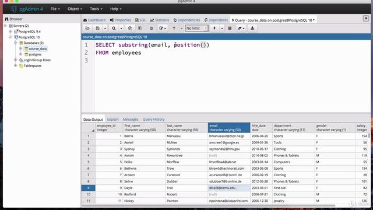
Task: Open the Find options dropdown arrow
Action: pos(121,29)
